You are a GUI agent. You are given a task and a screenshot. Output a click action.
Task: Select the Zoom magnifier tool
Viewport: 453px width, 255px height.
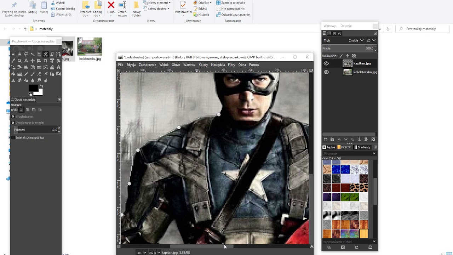19,61
